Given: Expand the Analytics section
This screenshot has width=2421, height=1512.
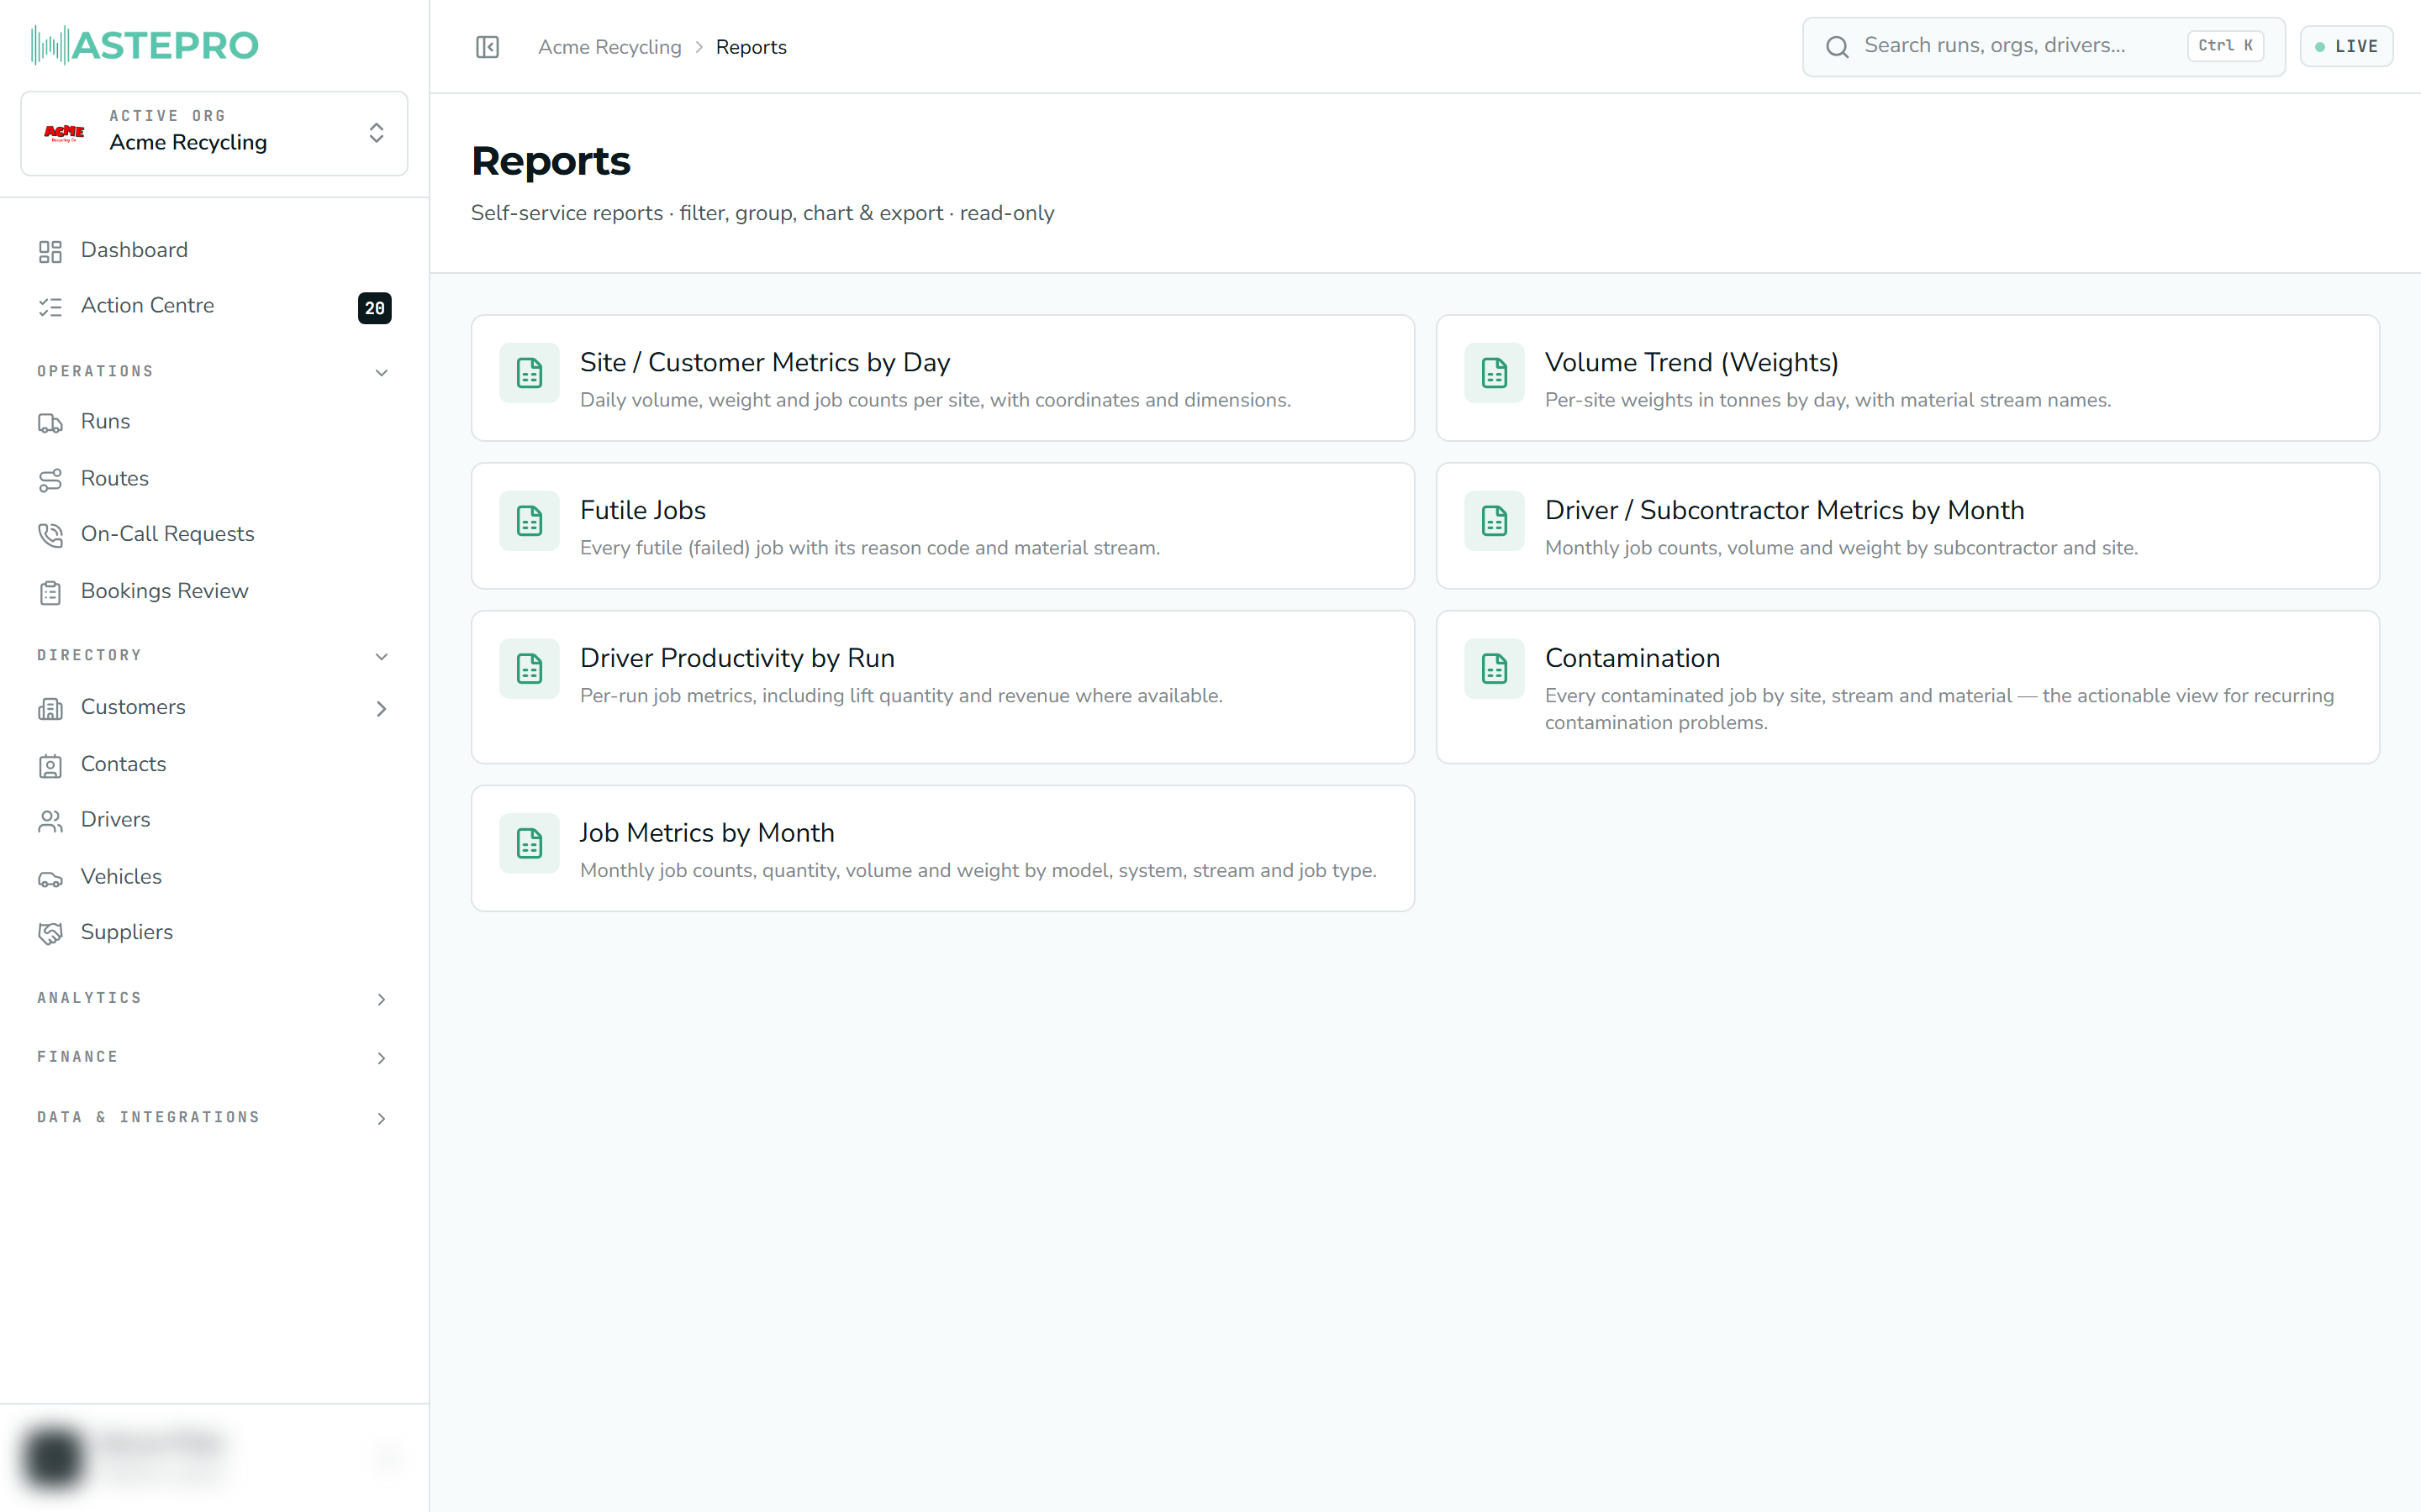Looking at the screenshot, I should [381, 999].
